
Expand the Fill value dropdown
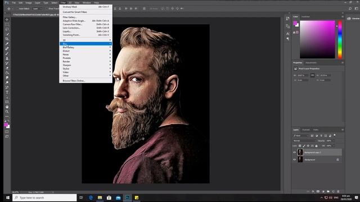click(x=334, y=146)
